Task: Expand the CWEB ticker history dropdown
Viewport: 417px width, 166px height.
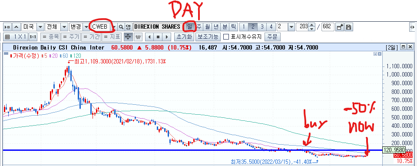Action: (114, 27)
